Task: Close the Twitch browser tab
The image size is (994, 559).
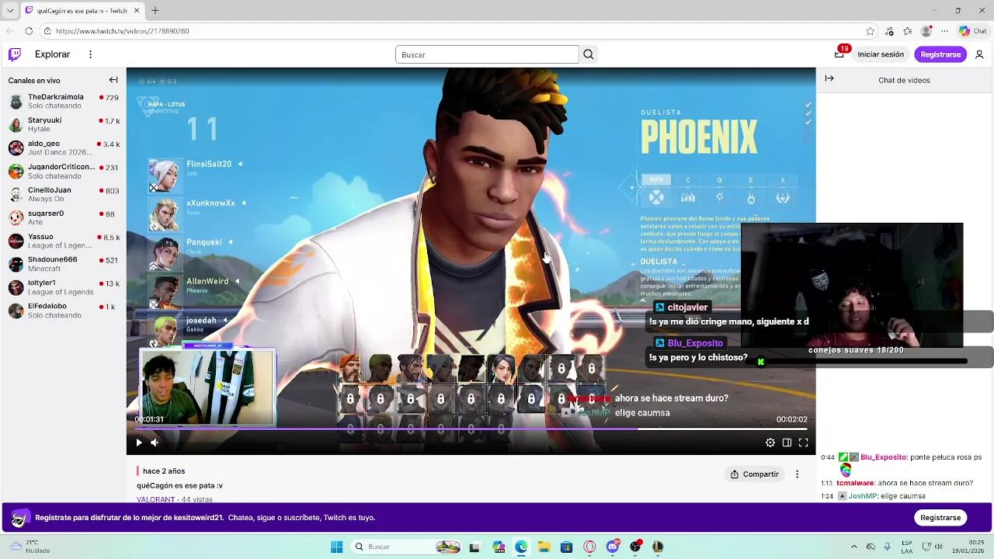Action: (137, 11)
